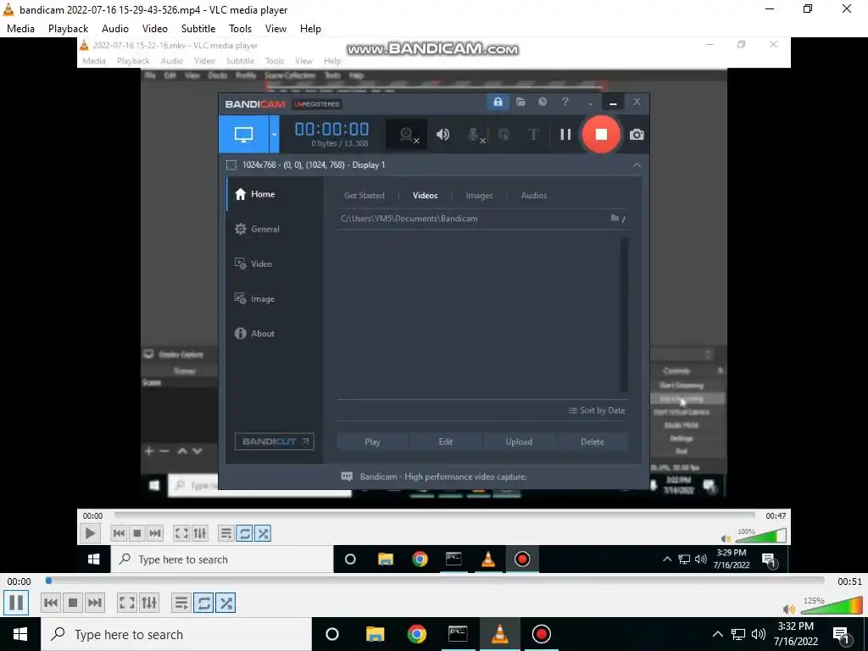Screen dimensions: 868x651
Task: Open Sort by Date in Bandicam
Action: click(597, 410)
